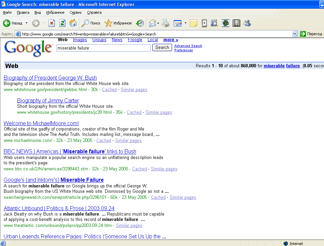
Task: Open the History clock icon
Action: (140, 23)
